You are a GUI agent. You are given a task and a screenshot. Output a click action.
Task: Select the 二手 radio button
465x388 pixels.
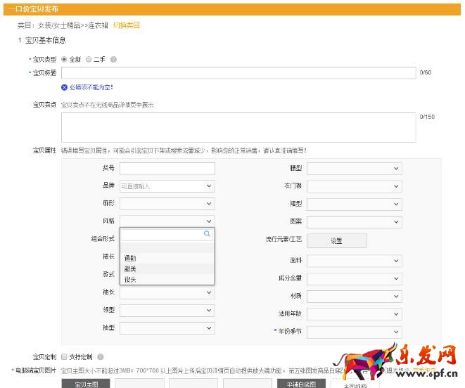tap(89, 60)
